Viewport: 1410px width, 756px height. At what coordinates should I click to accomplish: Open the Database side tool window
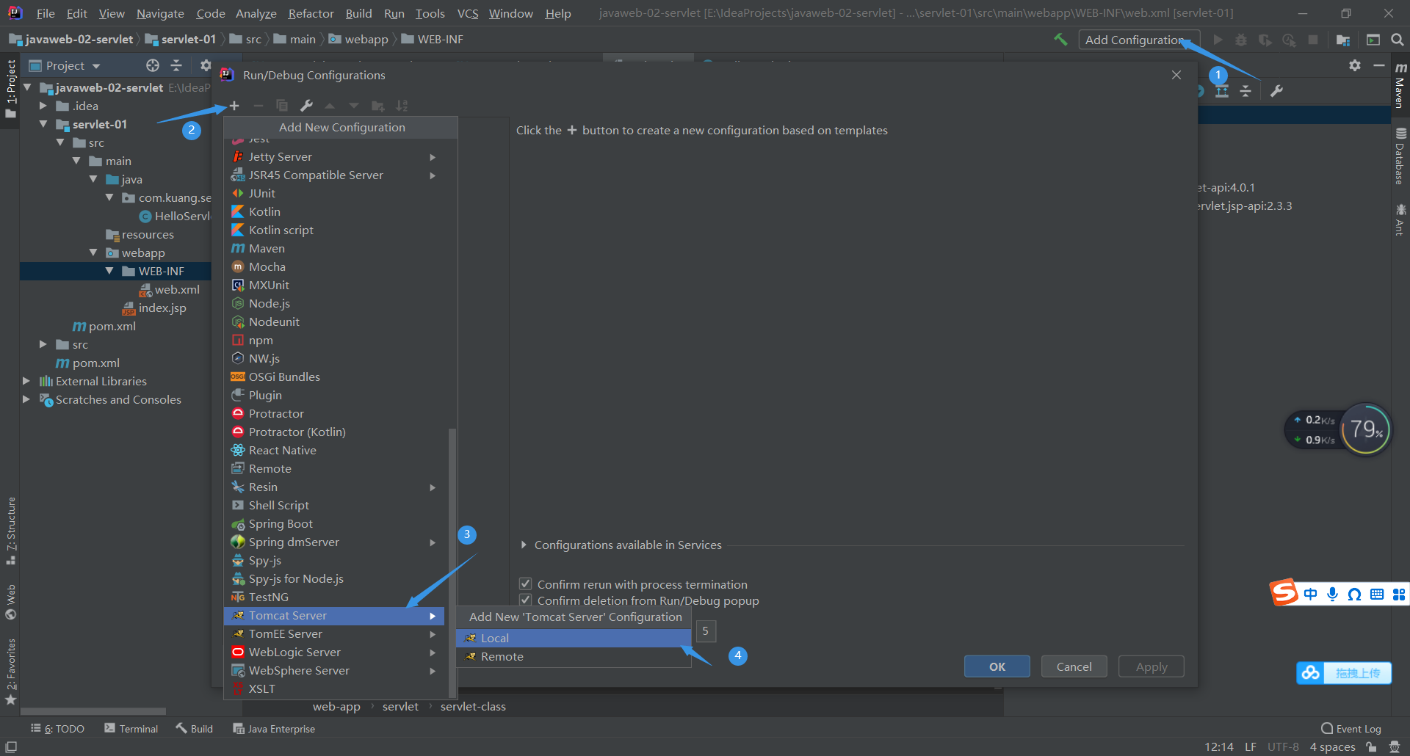coord(1400,157)
